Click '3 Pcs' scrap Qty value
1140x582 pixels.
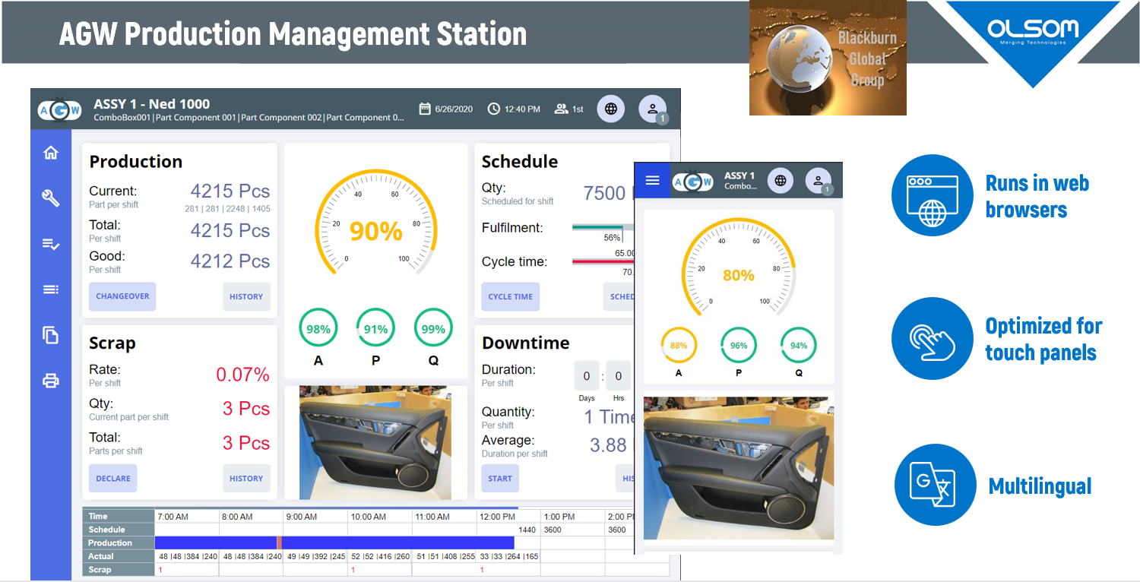(x=246, y=409)
